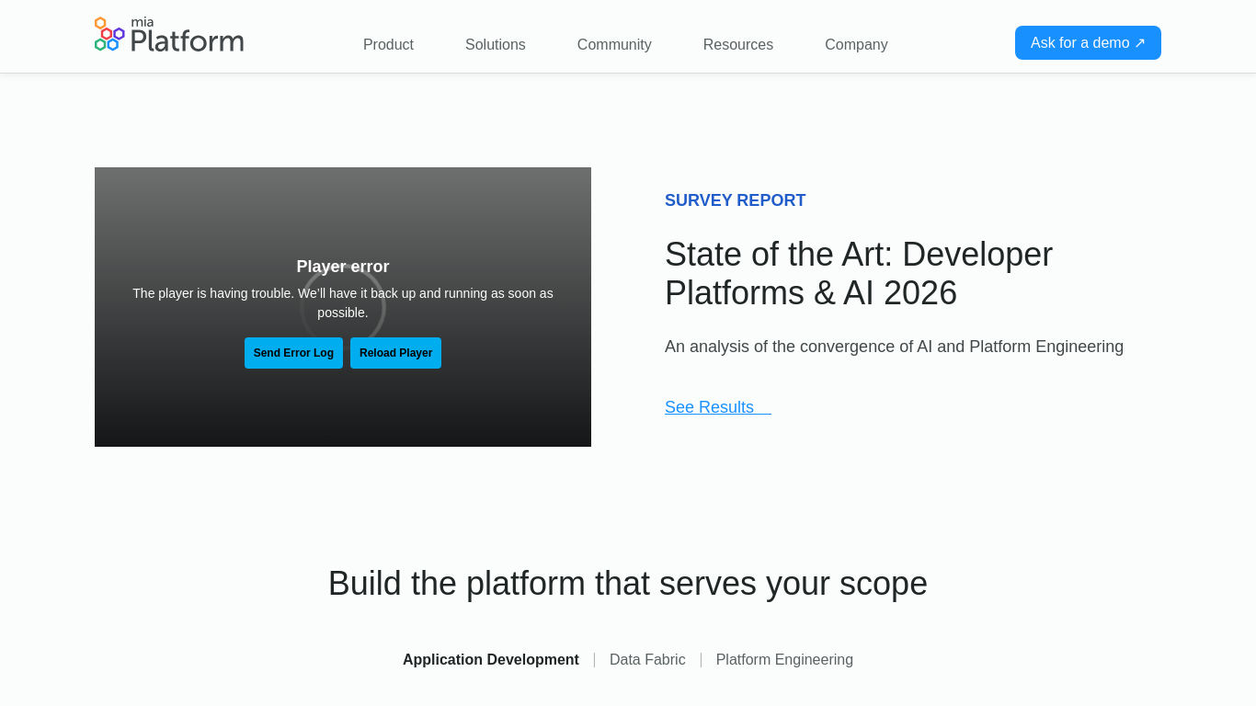Click the Player error message title
This screenshot has height=706, width=1256.
343,267
